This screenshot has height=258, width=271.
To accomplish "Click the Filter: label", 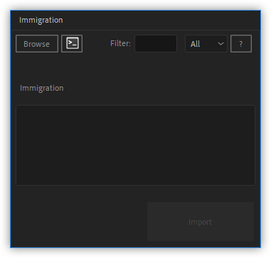I will point(120,43).
